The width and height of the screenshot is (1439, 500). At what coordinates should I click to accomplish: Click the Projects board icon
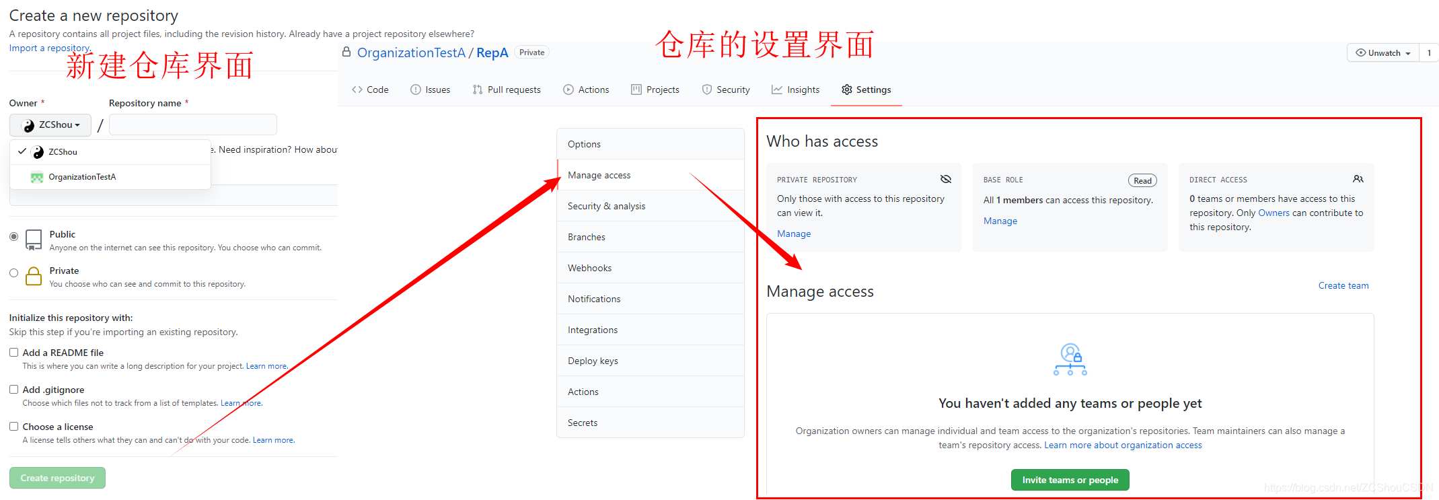pyautogui.click(x=636, y=90)
